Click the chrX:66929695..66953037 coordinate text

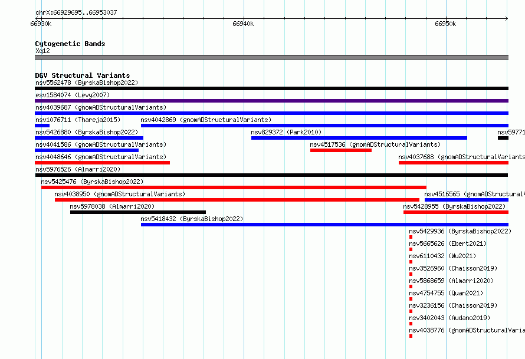tap(76, 12)
